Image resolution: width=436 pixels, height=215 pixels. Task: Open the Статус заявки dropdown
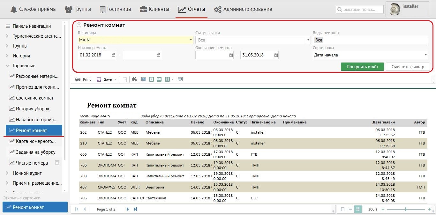pyautogui.click(x=308, y=40)
